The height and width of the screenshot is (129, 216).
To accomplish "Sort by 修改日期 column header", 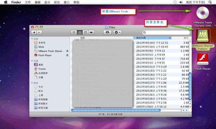I will (x=152, y=38).
